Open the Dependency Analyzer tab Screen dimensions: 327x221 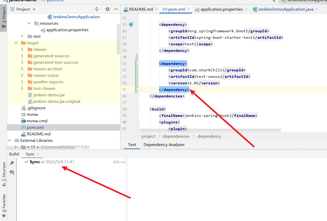tap(164, 145)
